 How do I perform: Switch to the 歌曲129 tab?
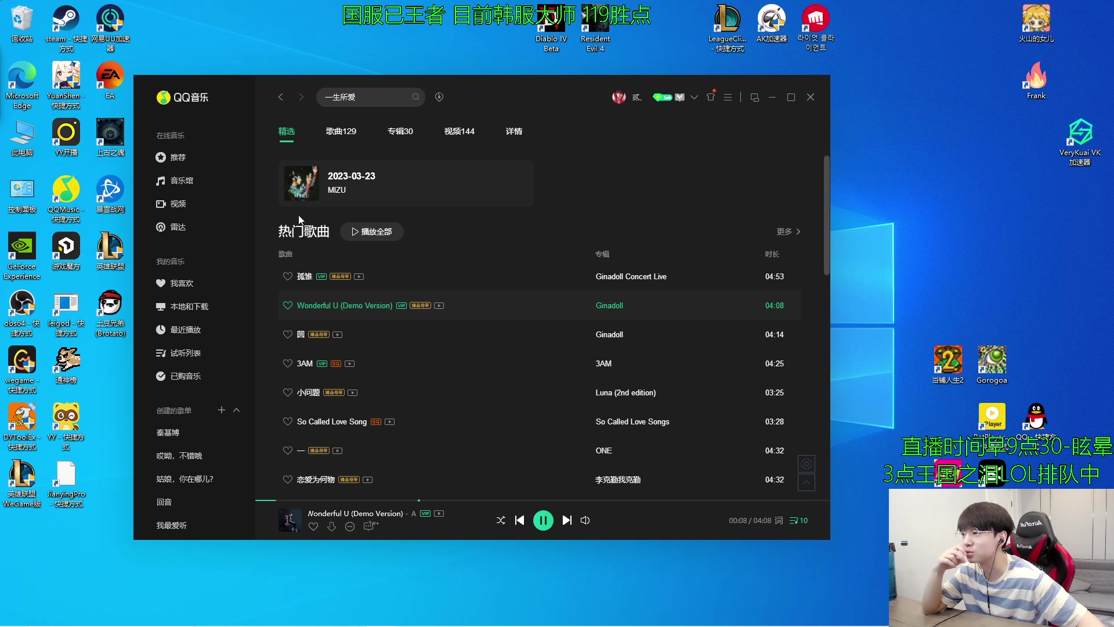tap(341, 131)
